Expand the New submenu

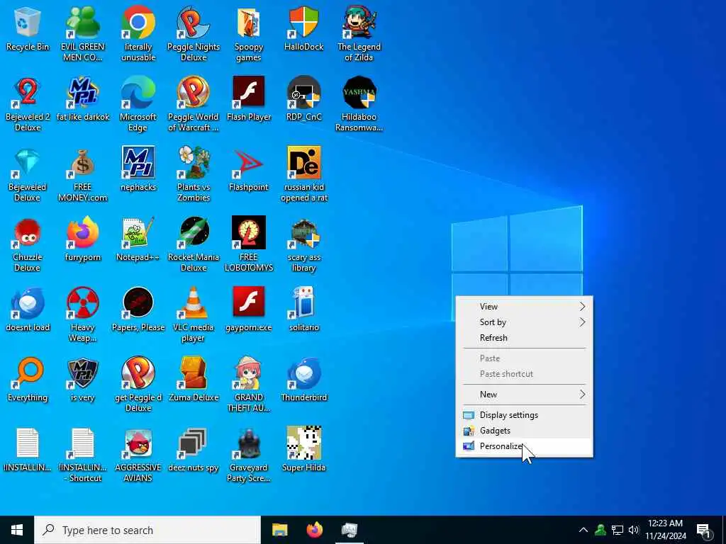[x=524, y=394]
